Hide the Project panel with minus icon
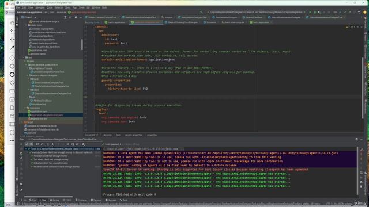 [x=81, y=17]
